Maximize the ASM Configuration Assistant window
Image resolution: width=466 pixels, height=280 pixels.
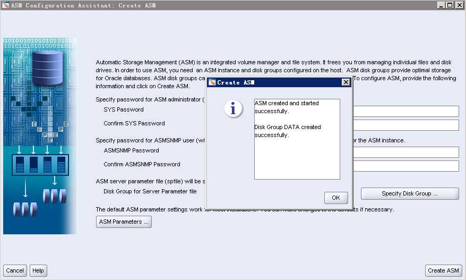(x=450, y=5)
